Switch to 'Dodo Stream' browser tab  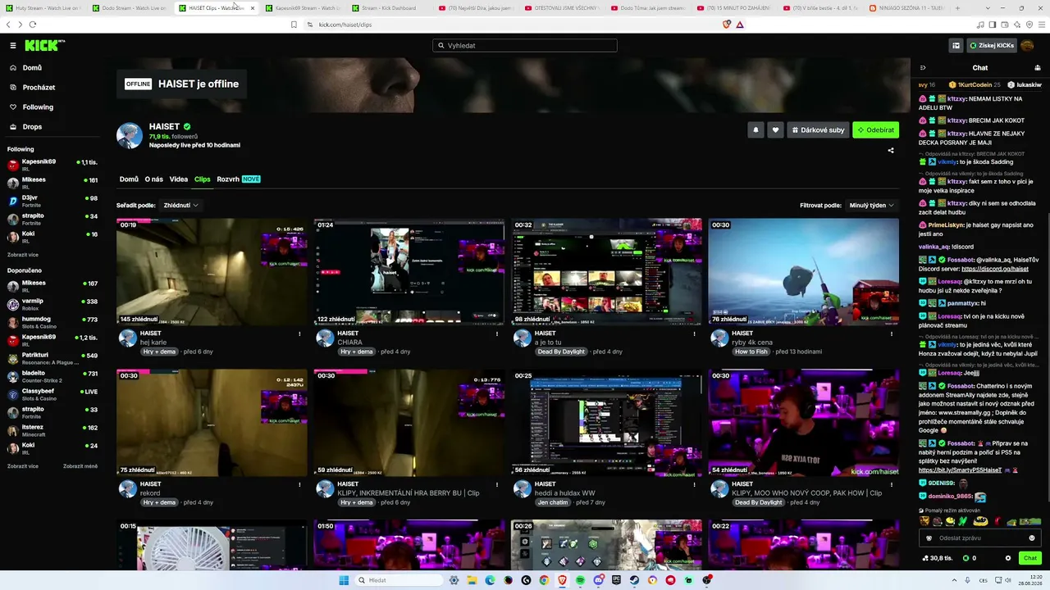(x=129, y=8)
